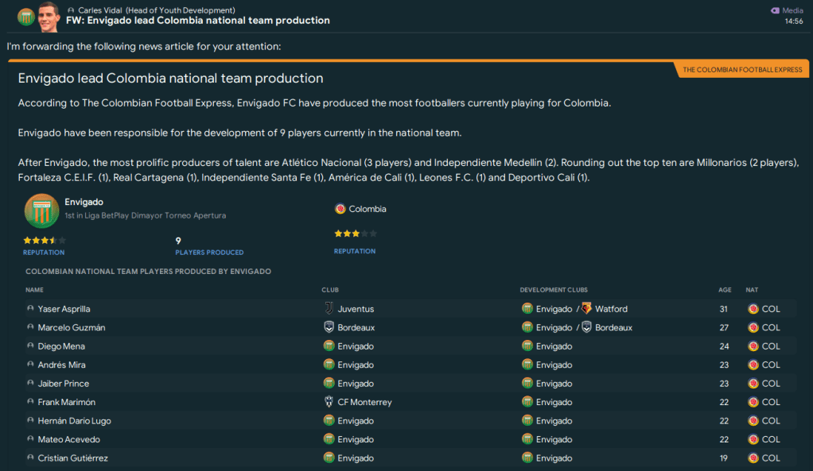Click the Envigado club badge beside the sender photo
The width and height of the screenshot is (813, 471).
pos(25,17)
